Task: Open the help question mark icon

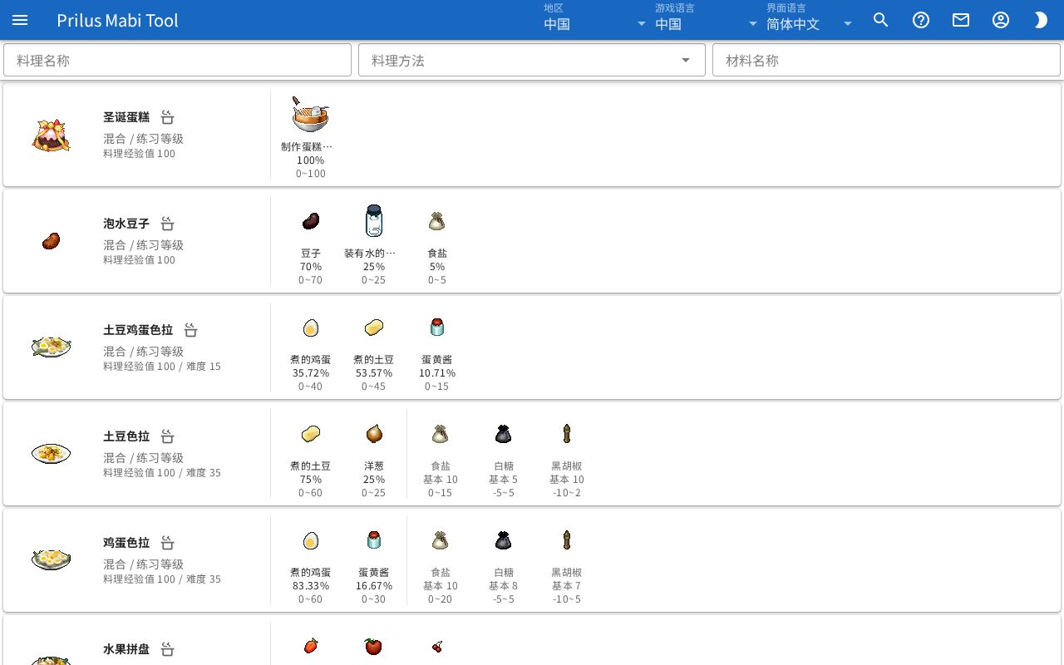Action: coord(921,20)
